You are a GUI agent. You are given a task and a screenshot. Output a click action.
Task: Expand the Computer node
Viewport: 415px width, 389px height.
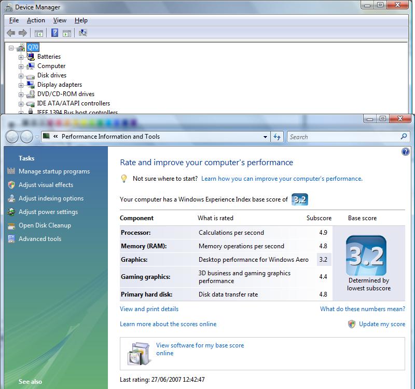pyautogui.click(x=21, y=66)
